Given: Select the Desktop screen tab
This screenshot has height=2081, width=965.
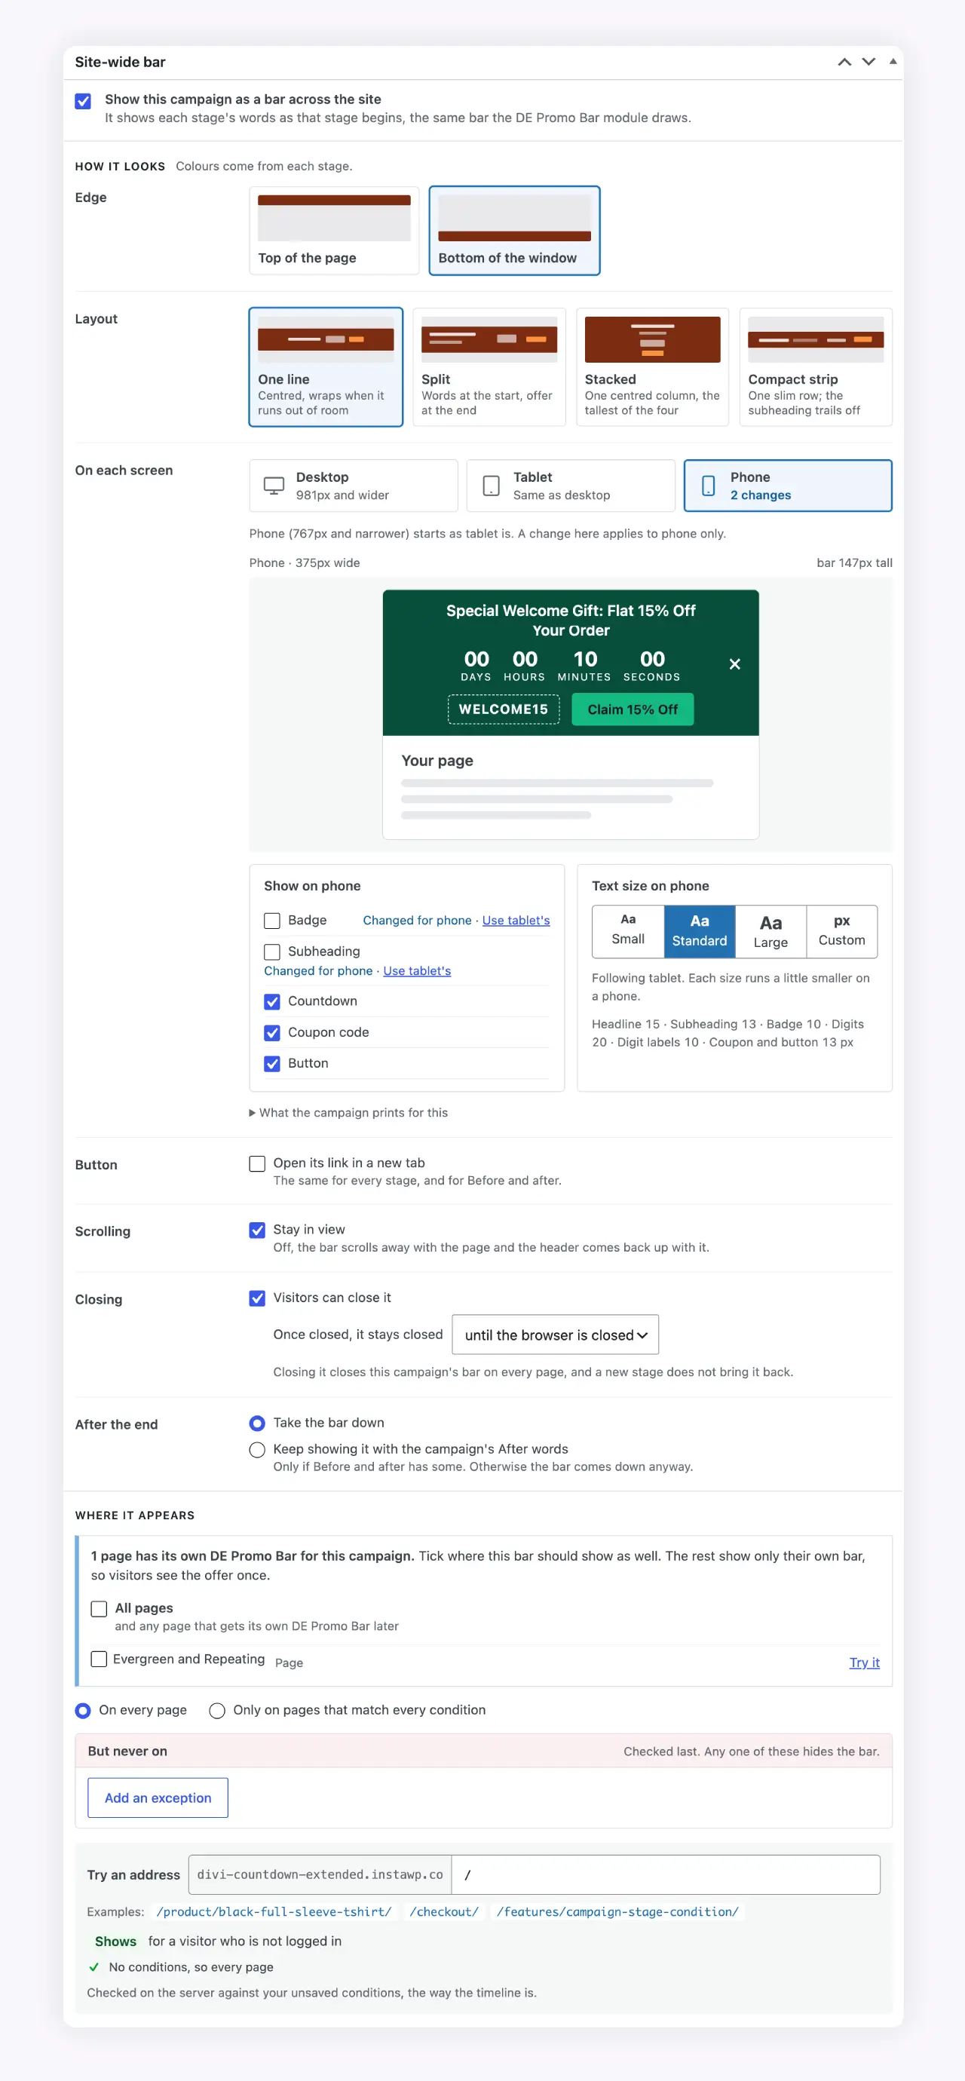Looking at the screenshot, I should (353, 486).
